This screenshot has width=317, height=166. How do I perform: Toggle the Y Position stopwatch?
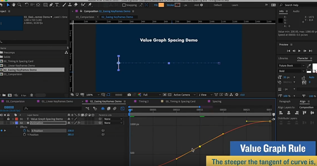[x=25, y=135]
